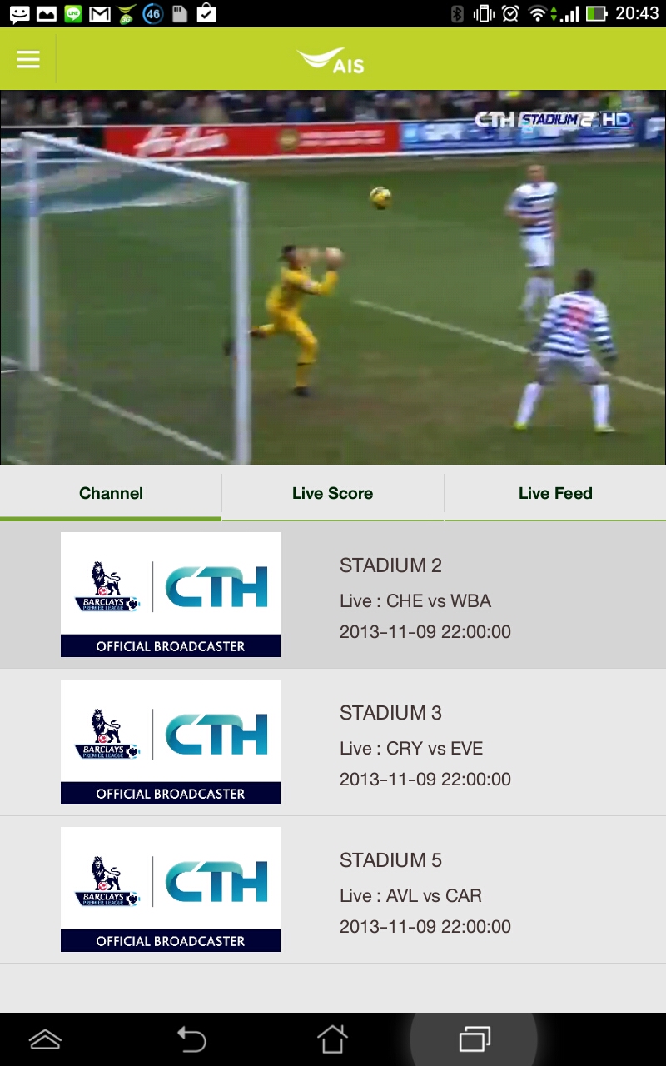
Task: Open the CHE vs WBA live match
Action: click(415, 600)
